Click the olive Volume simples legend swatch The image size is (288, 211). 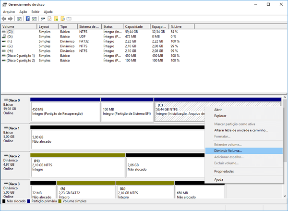click(x=60, y=201)
